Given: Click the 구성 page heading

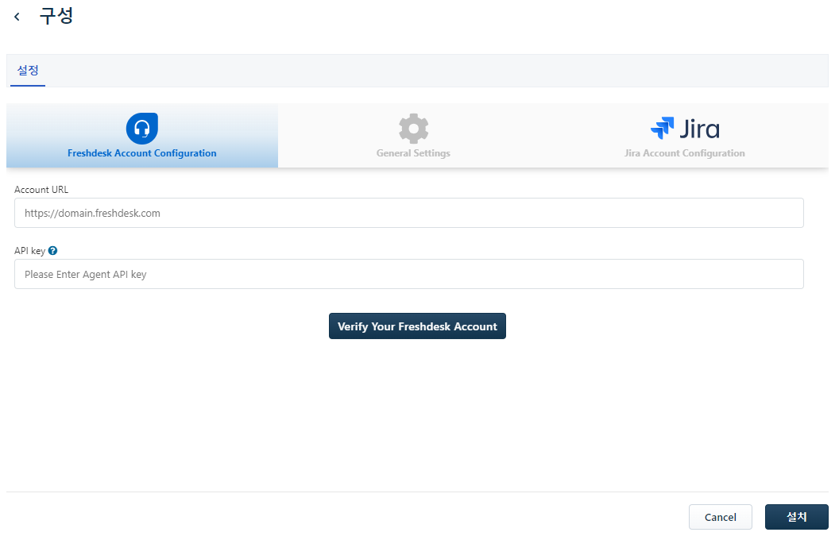Looking at the screenshot, I should (56, 16).
